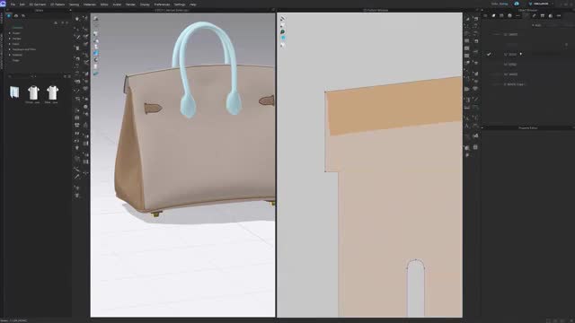The height and width of the screenshot is (323, 575).
Task: Select the pencil tab icon in Object Browser
Action: coord(534,16)
